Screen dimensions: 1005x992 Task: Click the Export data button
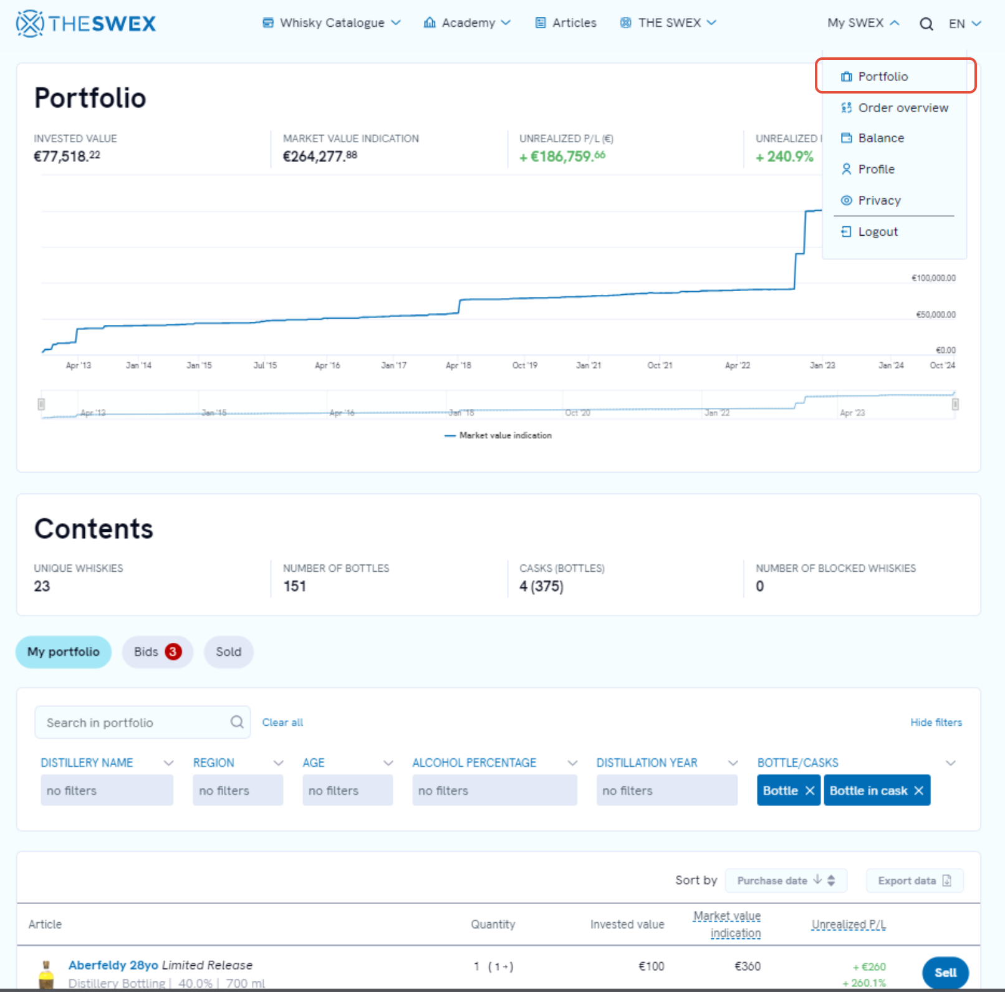pos(915,880)
